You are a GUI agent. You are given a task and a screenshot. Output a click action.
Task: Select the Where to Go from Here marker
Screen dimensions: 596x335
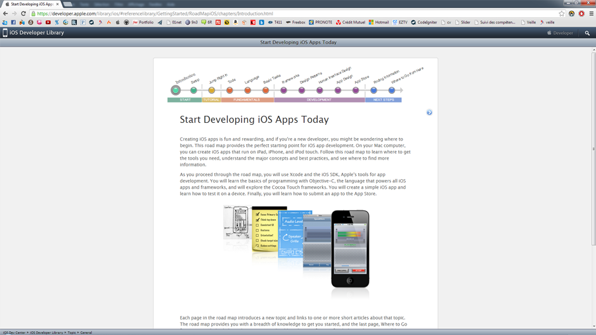[x=391, y=91]
